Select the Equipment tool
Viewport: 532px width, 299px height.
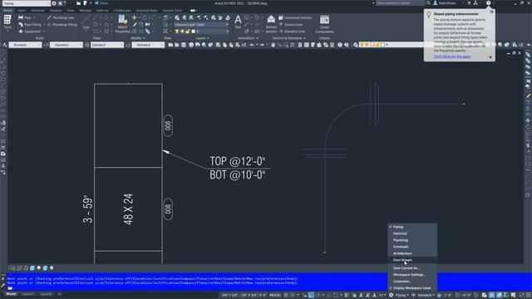click(x=30, y=32)
